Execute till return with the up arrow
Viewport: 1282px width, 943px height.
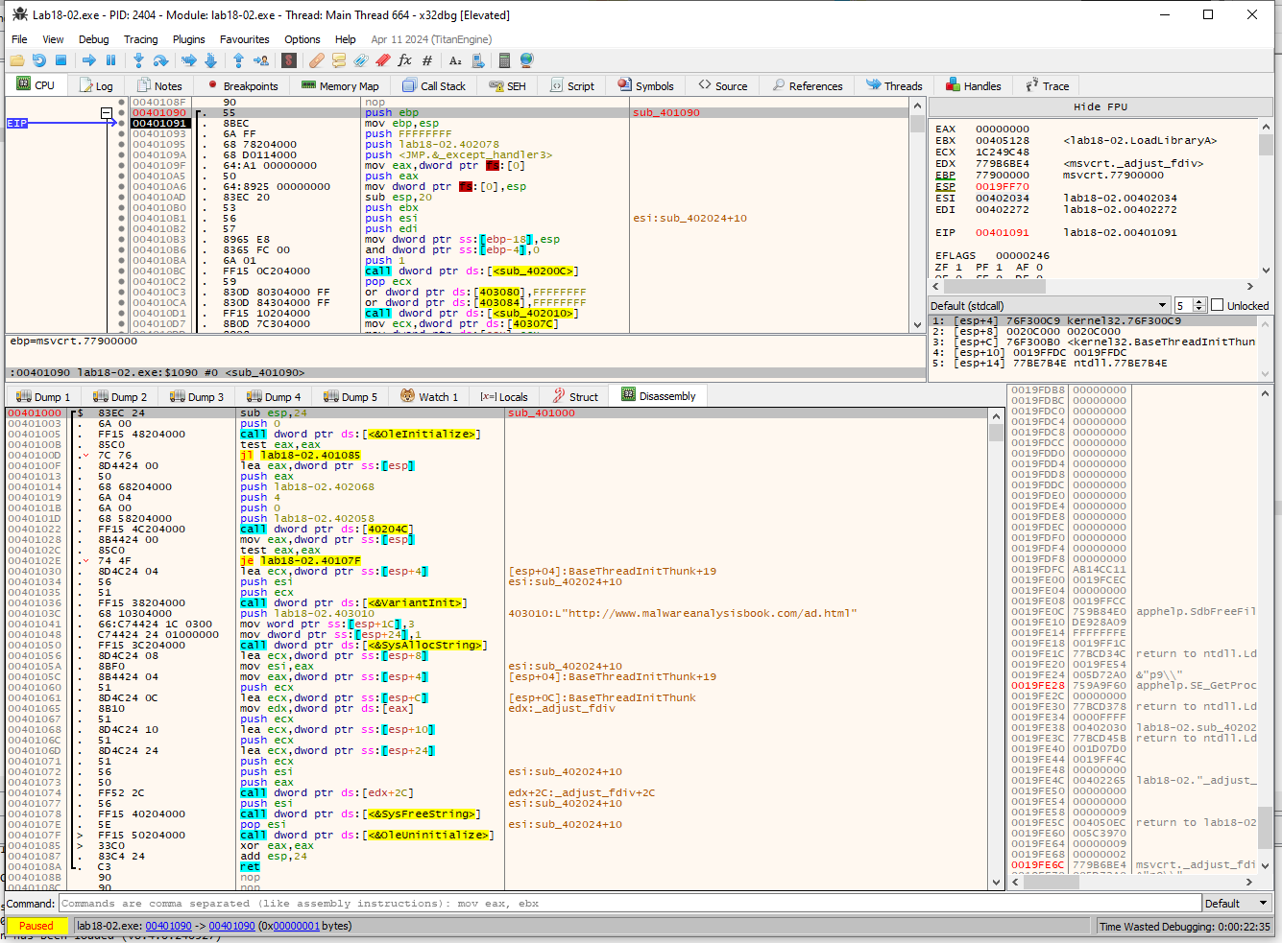tap(238, 60)
